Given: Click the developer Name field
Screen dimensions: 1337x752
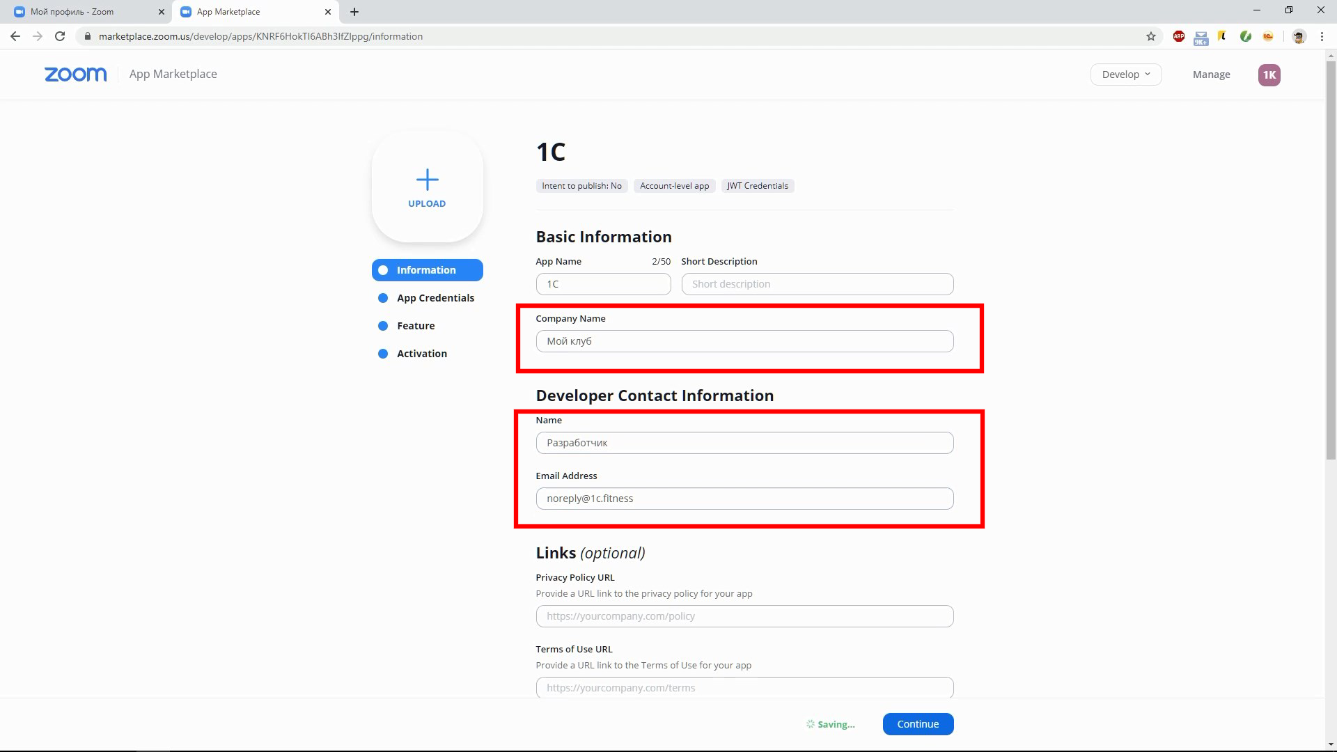Looking at the screenshot, I should (x=744, y=443).
